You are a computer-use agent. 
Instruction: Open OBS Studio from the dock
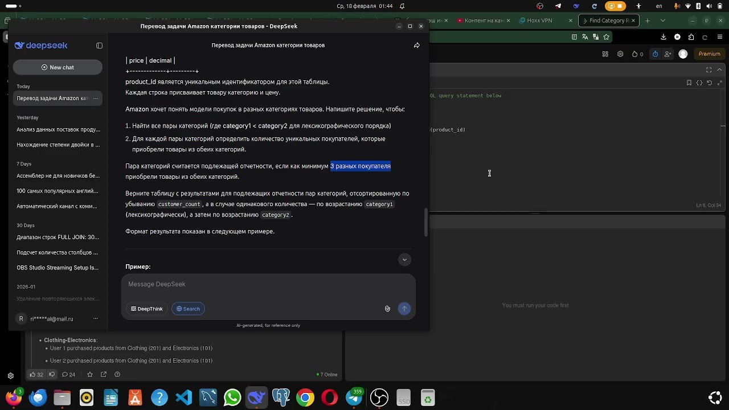(x=379, y=397)
